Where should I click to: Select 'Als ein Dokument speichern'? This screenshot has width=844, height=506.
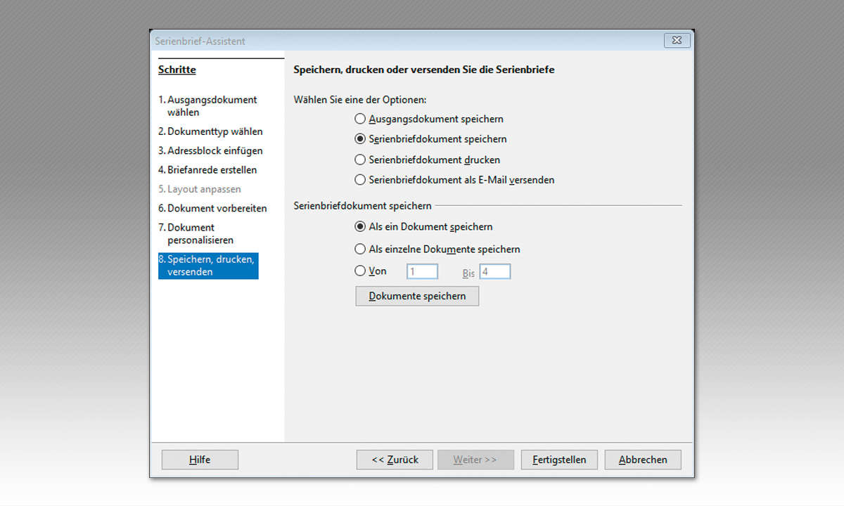tap(423, 227)
